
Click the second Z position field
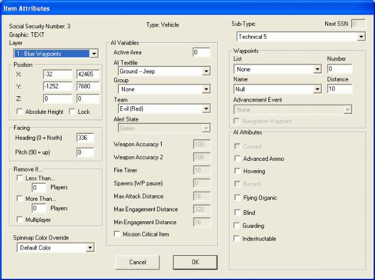point(88,99)
